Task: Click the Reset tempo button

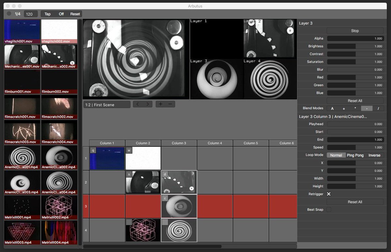Action: click(75, 14)
